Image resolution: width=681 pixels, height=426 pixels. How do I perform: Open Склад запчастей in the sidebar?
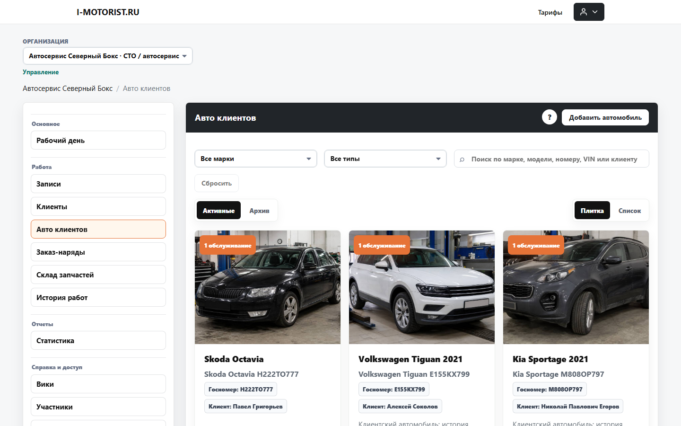98,275
